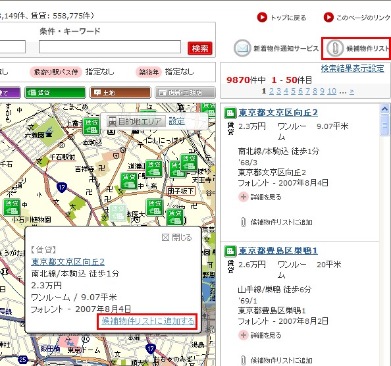
Task: Expand 詳細を見る for 向丘2 listing
Action: [x=260, y=197]
